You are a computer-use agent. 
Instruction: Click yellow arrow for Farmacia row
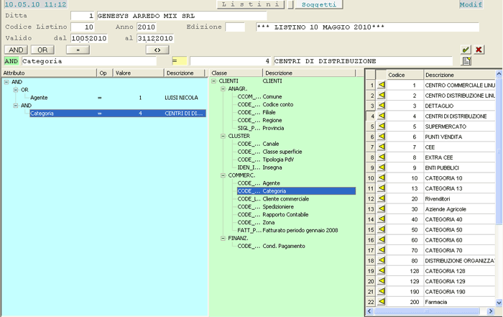[x=382, y=302]
